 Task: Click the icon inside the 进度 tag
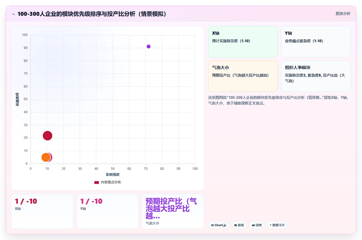[x=253, y=225]
